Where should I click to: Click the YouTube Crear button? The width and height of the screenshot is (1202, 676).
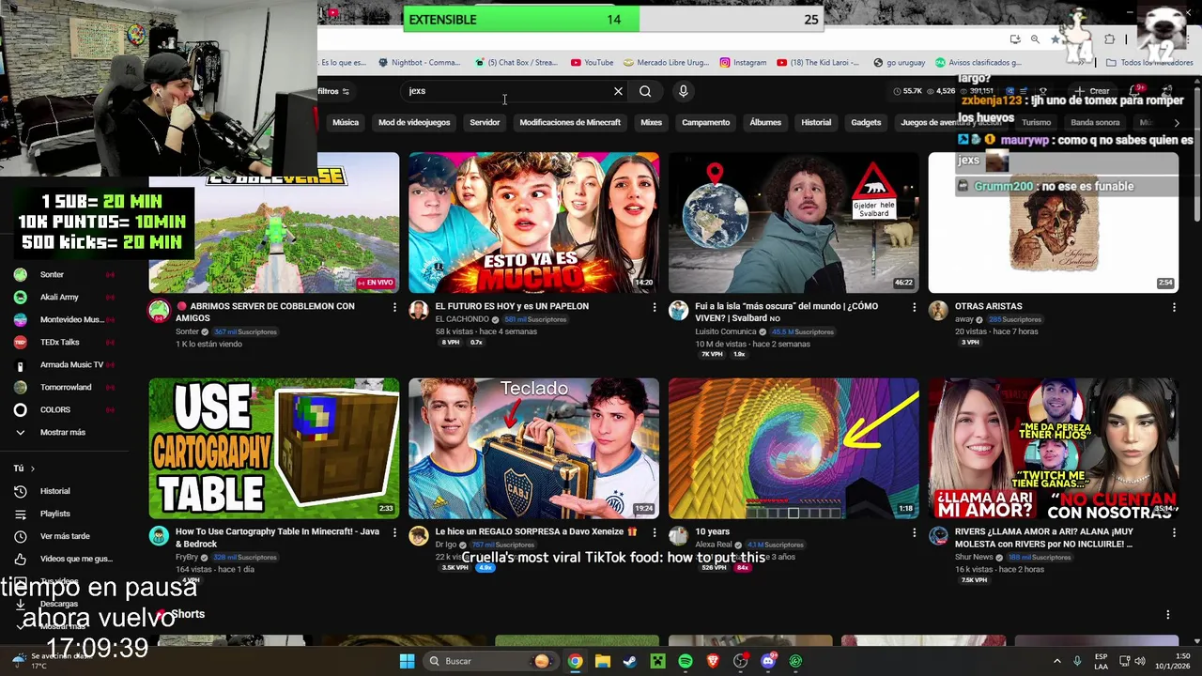click(1094, 91)
